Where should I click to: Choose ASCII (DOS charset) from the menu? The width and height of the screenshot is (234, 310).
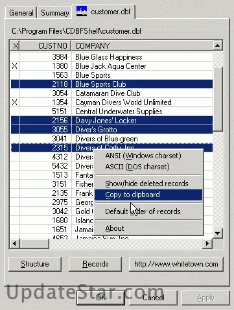[x=148, y=167]
